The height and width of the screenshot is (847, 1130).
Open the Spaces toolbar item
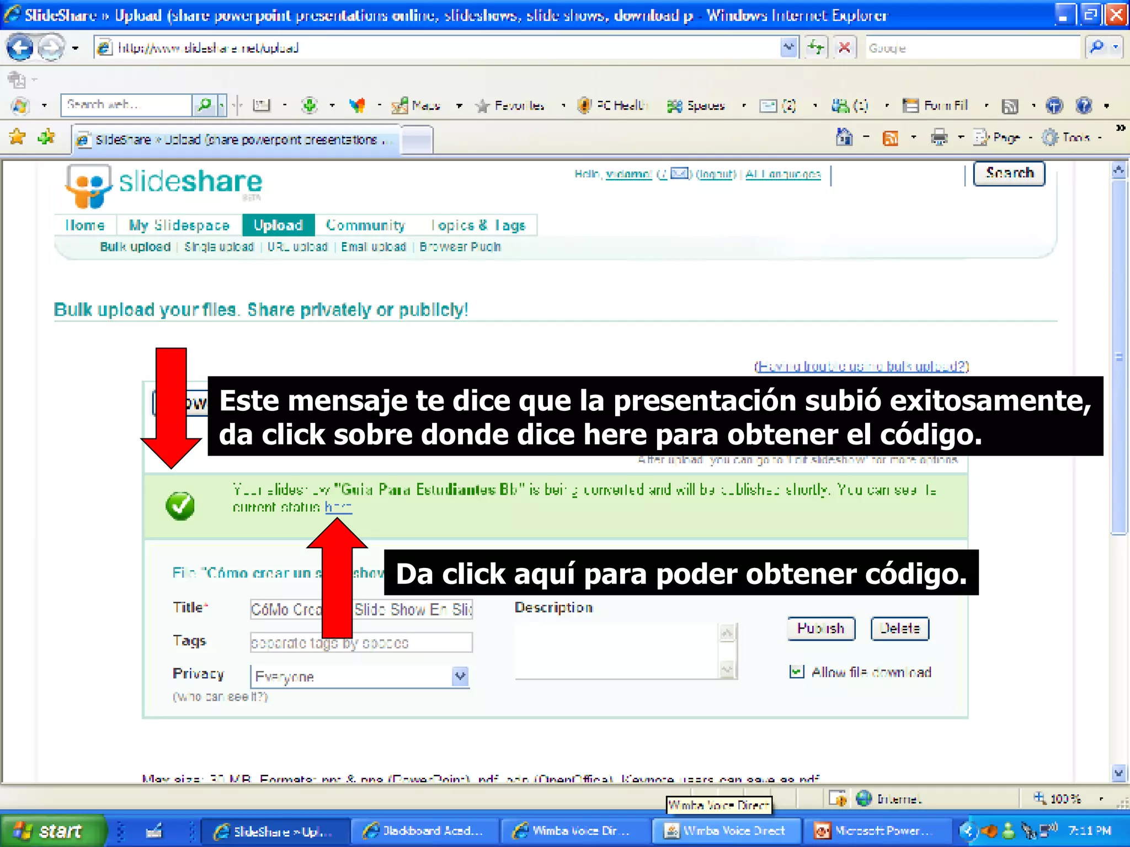tap(695, 105)
